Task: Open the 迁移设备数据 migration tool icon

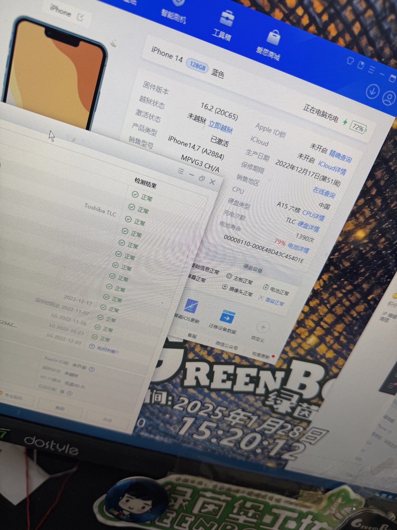Action: 227,317
